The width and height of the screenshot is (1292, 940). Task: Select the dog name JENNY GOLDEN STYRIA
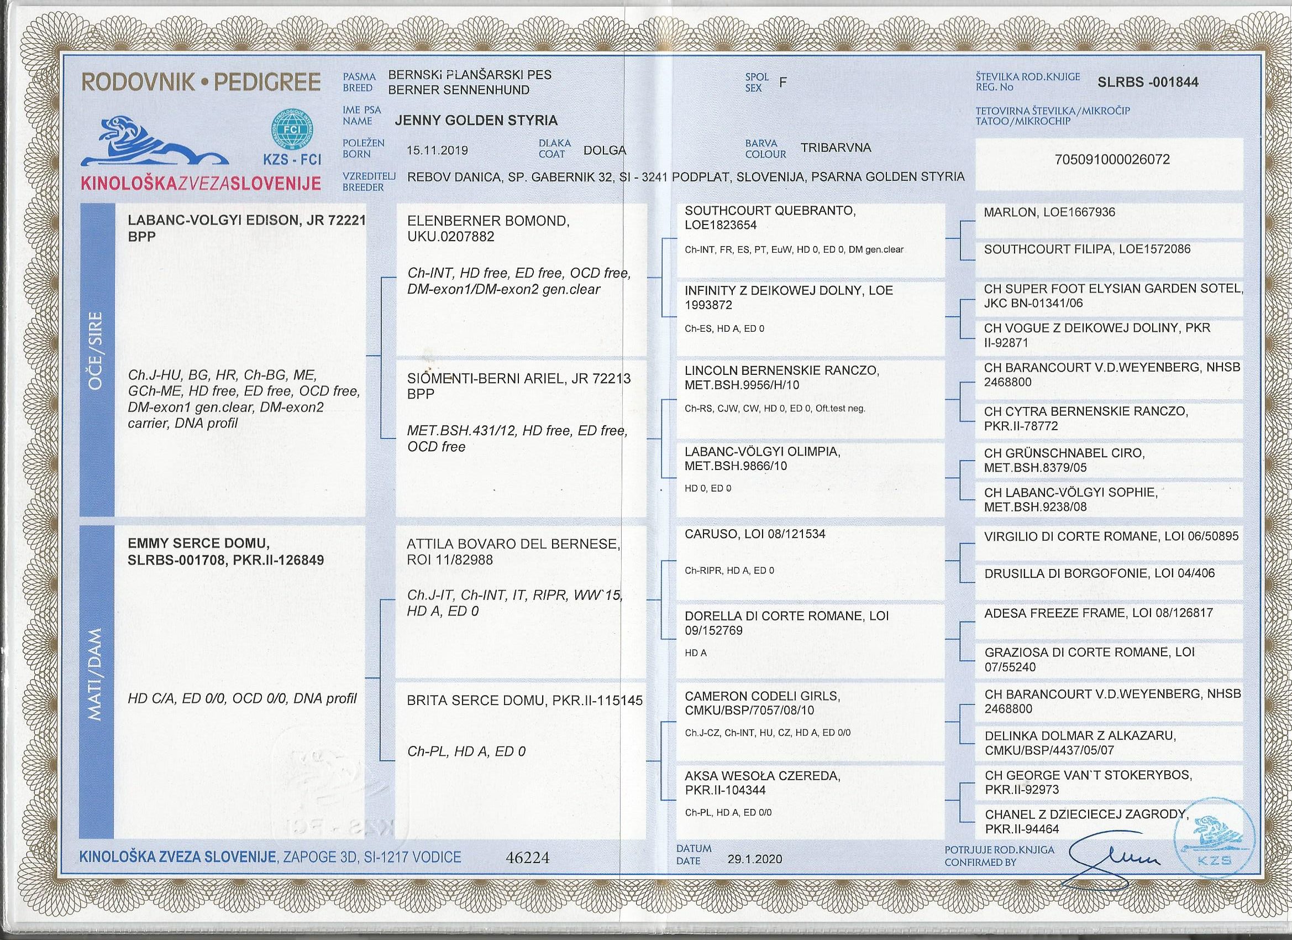coord(476,121)
